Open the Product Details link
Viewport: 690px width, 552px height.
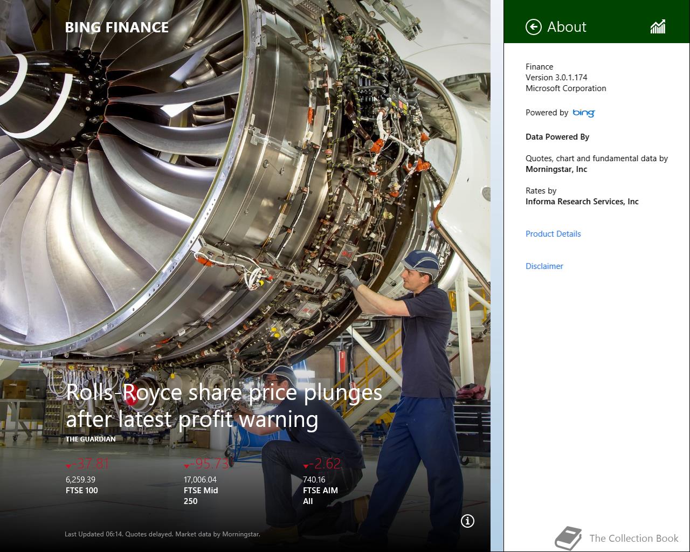553,234
